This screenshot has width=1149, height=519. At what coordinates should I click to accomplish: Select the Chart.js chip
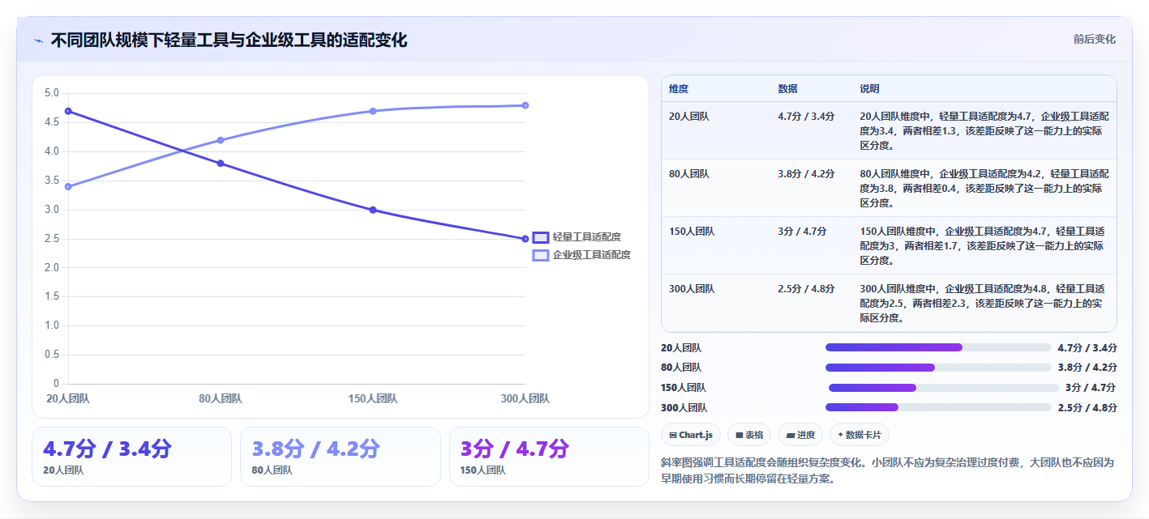pos(691,435)
